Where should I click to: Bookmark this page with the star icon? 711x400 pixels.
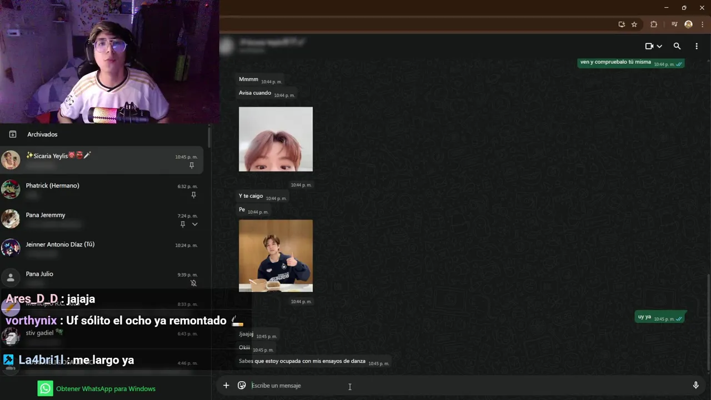[634, 24]
